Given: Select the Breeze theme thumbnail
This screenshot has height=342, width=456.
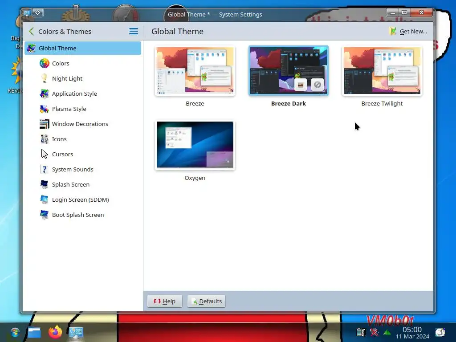Looking at the screenshot, I should [x=195, y=71].
